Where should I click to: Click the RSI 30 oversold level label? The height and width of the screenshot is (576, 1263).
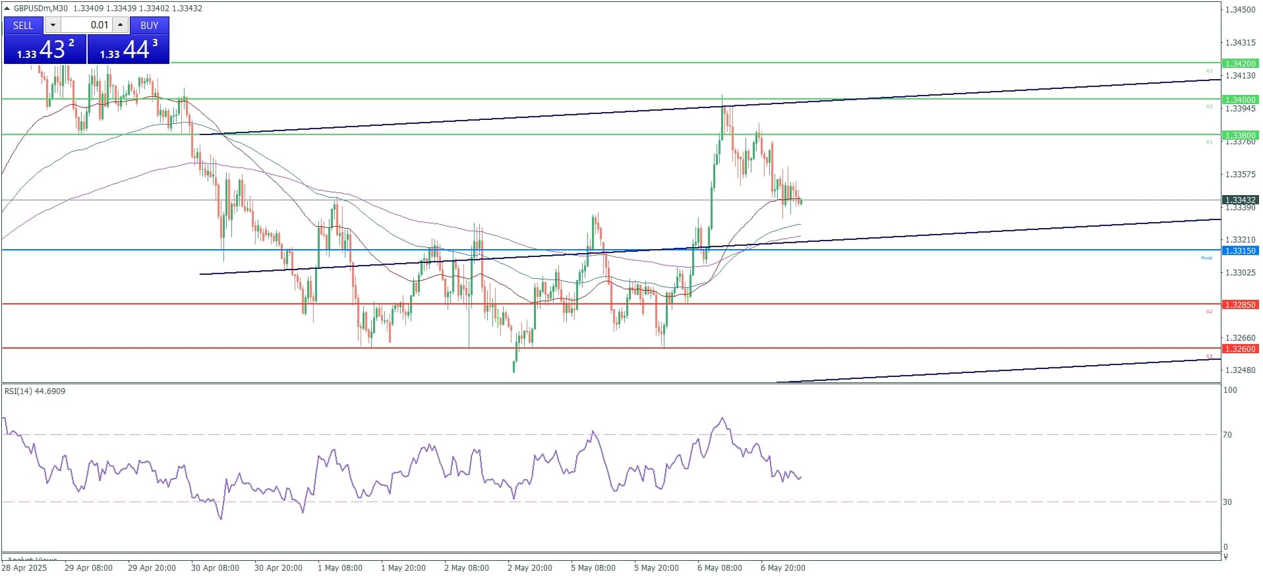coord(1227,502)
